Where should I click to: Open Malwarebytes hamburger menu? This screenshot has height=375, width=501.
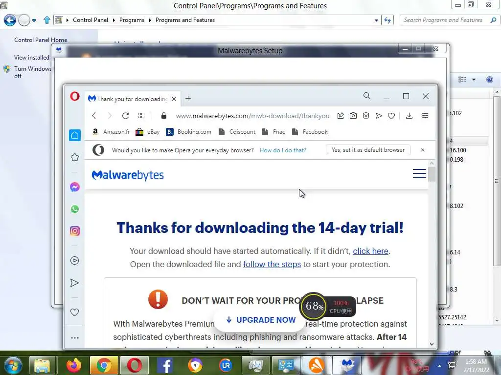click(419, 173)
